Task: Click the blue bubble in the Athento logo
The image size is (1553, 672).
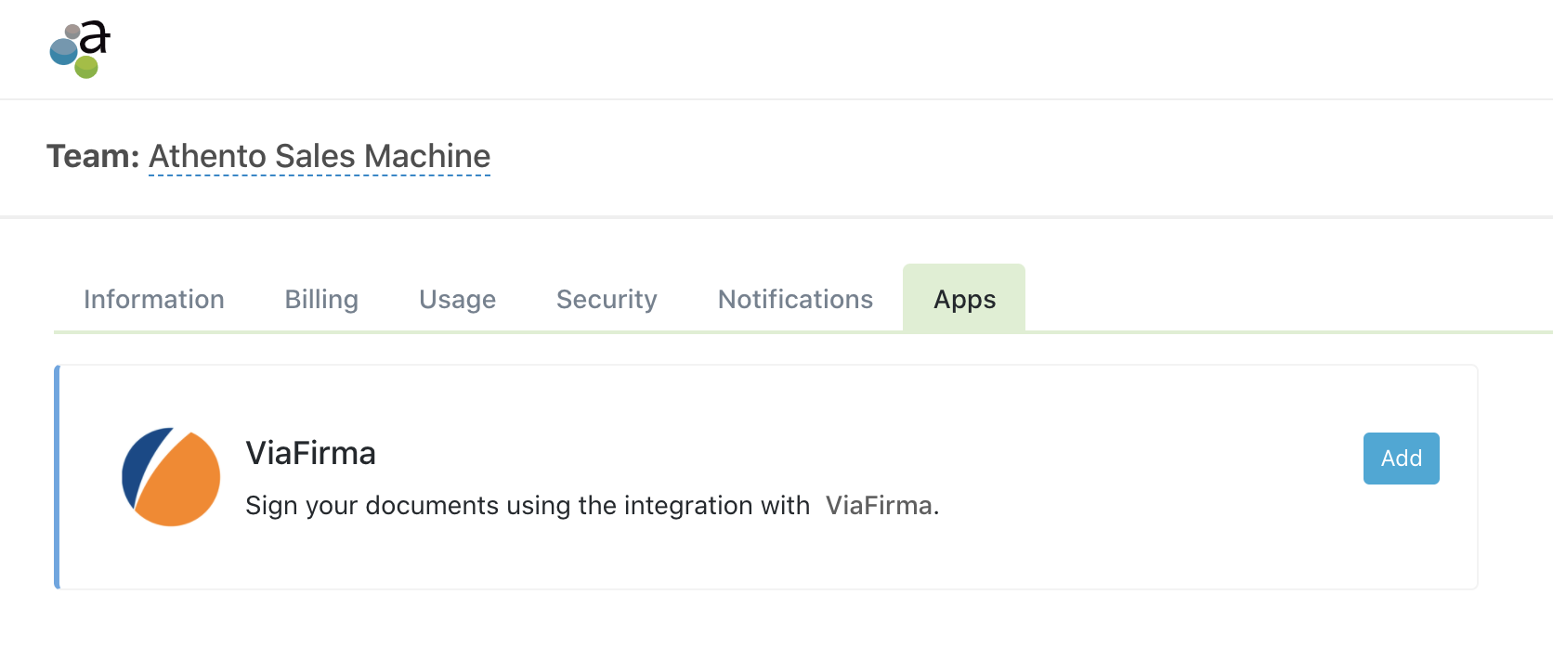Action: pyautogui.click(x=63, y=52)
